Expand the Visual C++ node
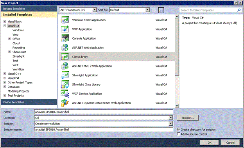Viewport: 244px width, 148px height. 5,74
